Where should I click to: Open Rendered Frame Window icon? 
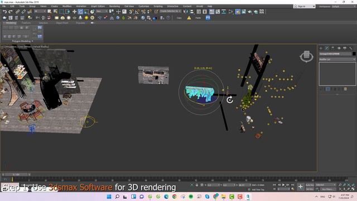[x=244, y=12]
